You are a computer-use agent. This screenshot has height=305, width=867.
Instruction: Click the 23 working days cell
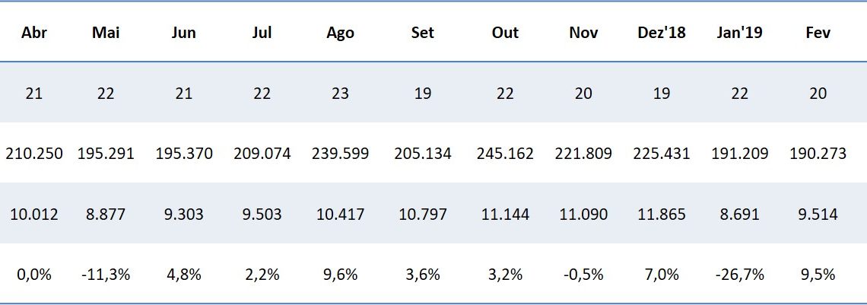340,94
